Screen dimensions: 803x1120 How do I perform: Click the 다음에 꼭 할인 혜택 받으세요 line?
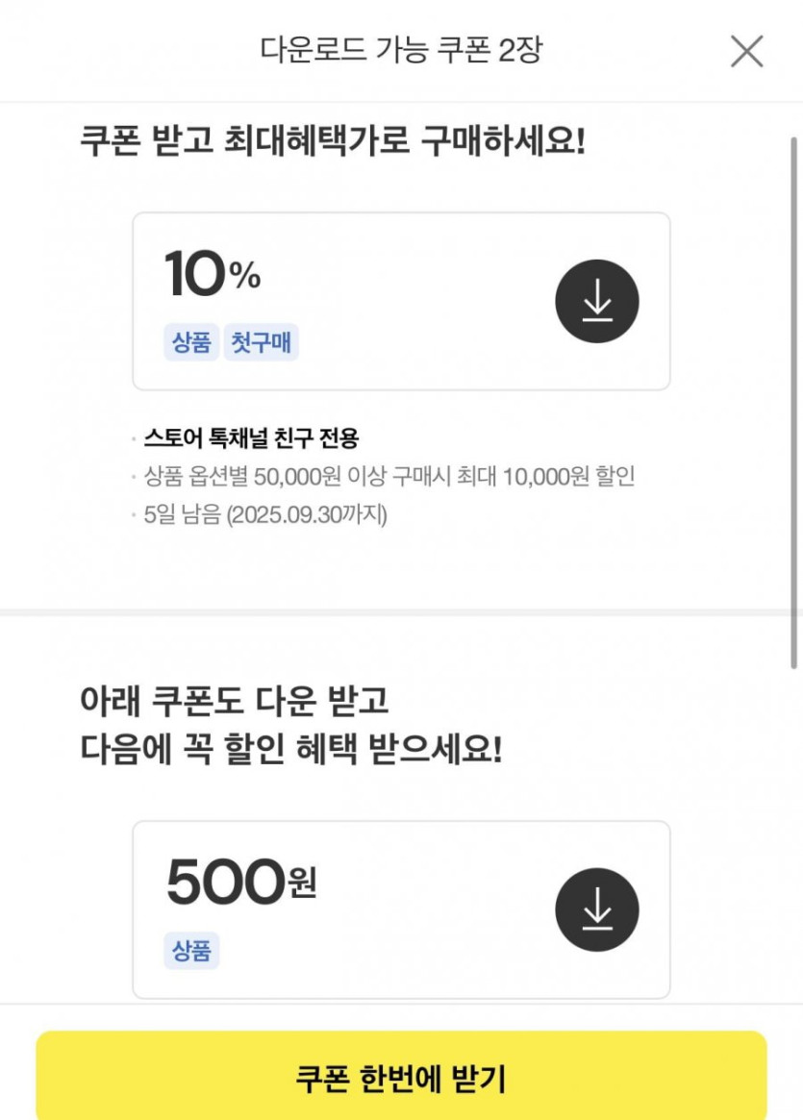point(290,748)
